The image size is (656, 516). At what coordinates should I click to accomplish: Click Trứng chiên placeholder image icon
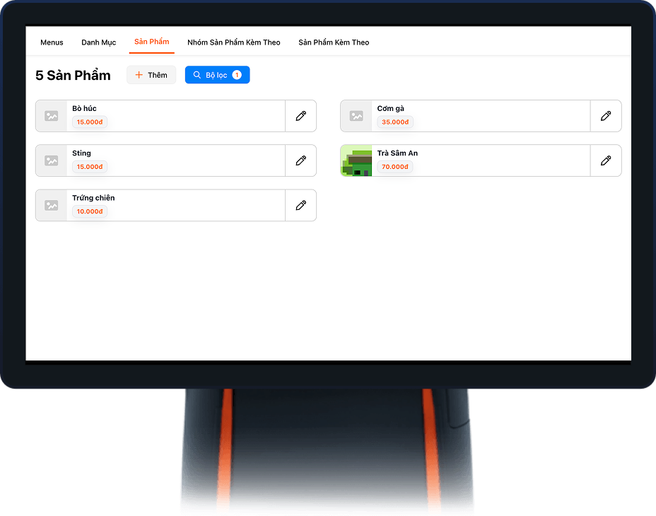pyautogui.click(x=52, y=205)
